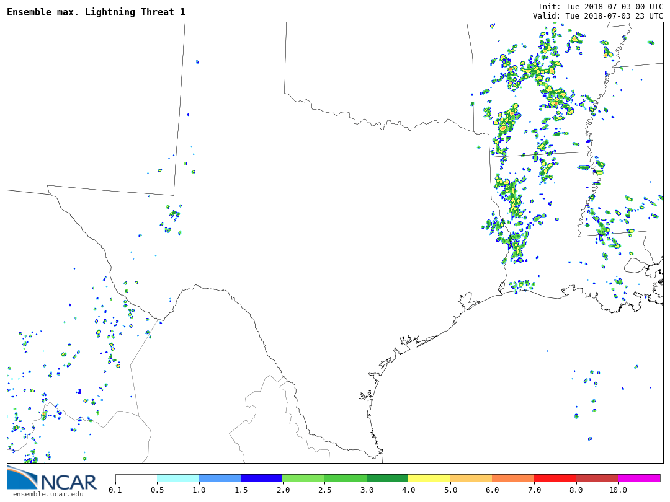Image resolution: width=670 pixels, height=502 pixels.
Task: Pick the light blue 1.0–1.5 swatch
Action: 220,478
